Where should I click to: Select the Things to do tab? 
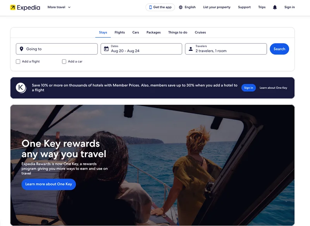(177, 33)
